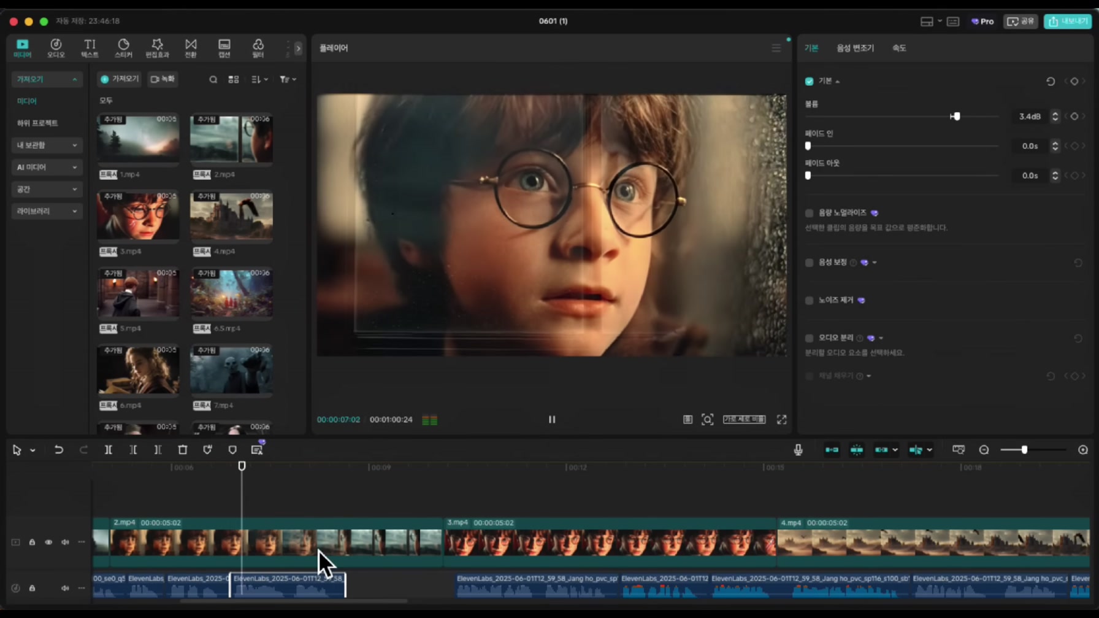Add marker with shield icon
Image resolution: width=1099 pixels, height=618 pixels.
point(232,450)
